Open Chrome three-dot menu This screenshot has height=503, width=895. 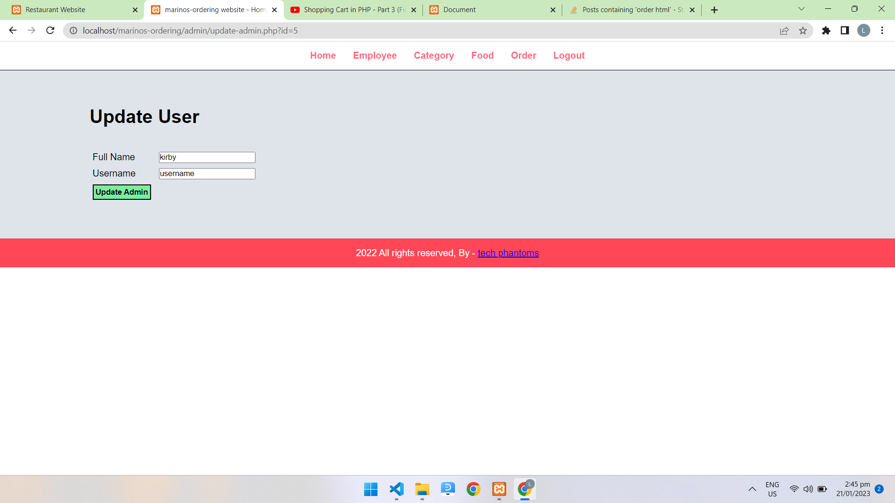coord(882,31)
